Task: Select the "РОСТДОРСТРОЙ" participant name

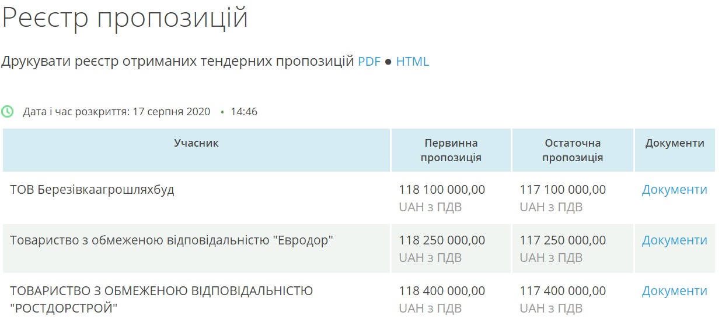Action: coord(161,299)
